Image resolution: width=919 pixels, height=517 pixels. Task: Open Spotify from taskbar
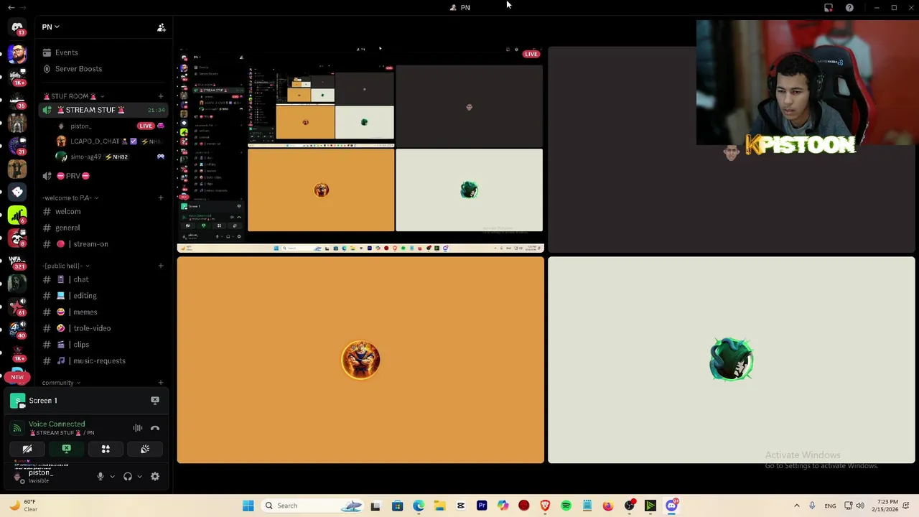pyautogui.click(x=566, y=506)
